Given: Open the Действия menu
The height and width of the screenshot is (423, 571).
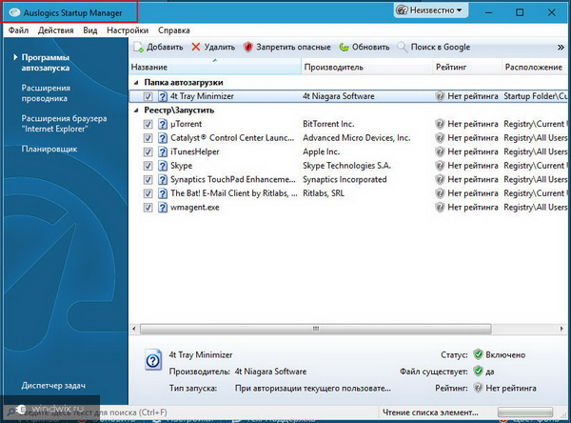Looking at the screenshot, I should 56,30.
